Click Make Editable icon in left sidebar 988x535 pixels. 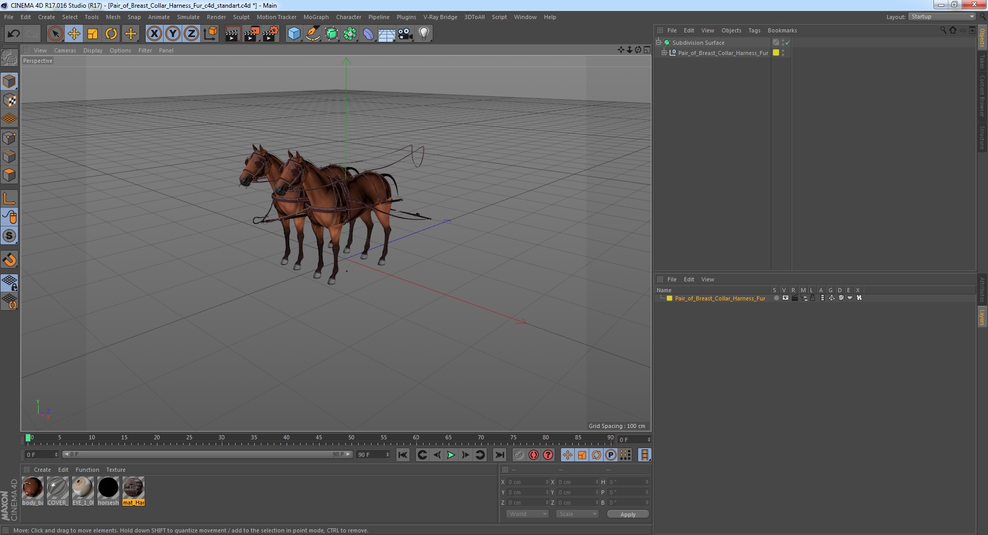(x=9, y=58)
